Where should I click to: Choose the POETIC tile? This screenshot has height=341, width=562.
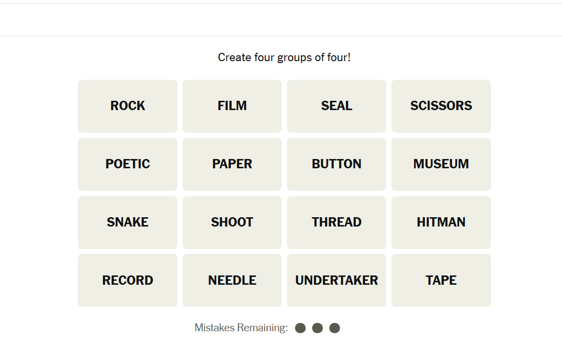click(x=127, y=164)
